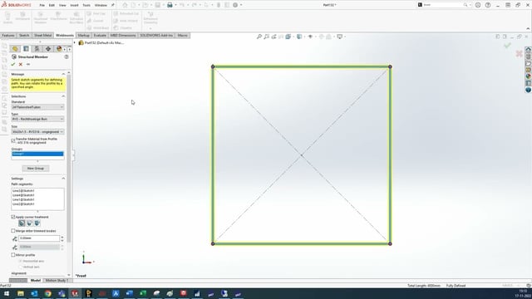
Task: Switch to Motion Study 1 tab
Action: point(57,281)
